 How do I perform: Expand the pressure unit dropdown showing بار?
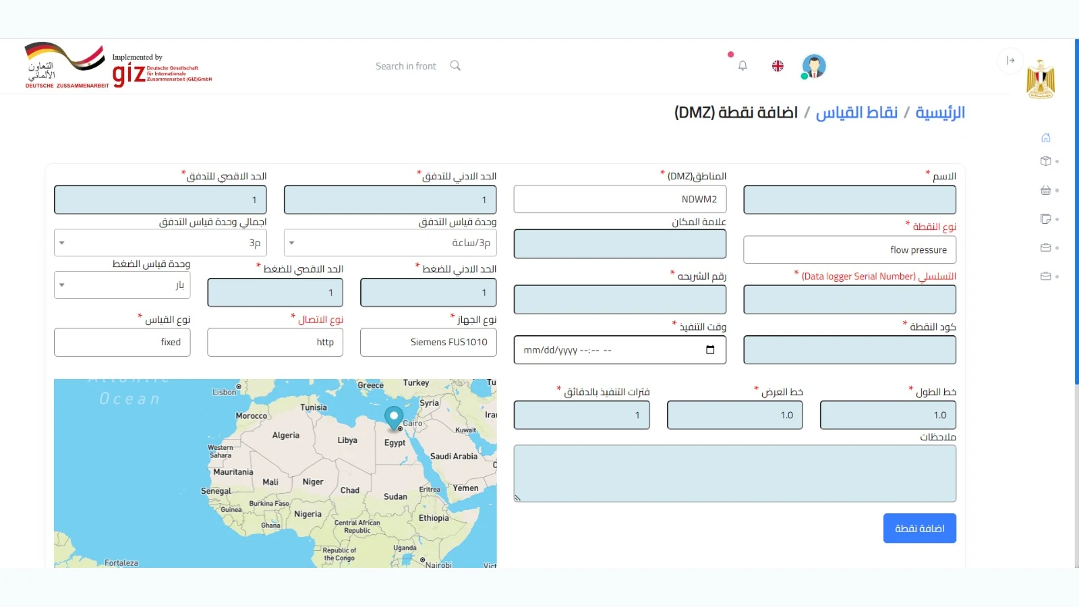(x=122, y=285)
